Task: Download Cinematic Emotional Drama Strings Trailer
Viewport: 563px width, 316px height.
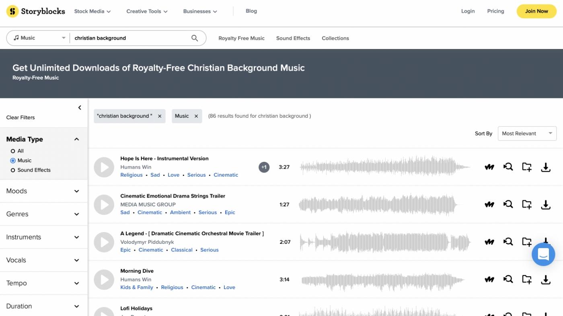Action: point(546,204)
